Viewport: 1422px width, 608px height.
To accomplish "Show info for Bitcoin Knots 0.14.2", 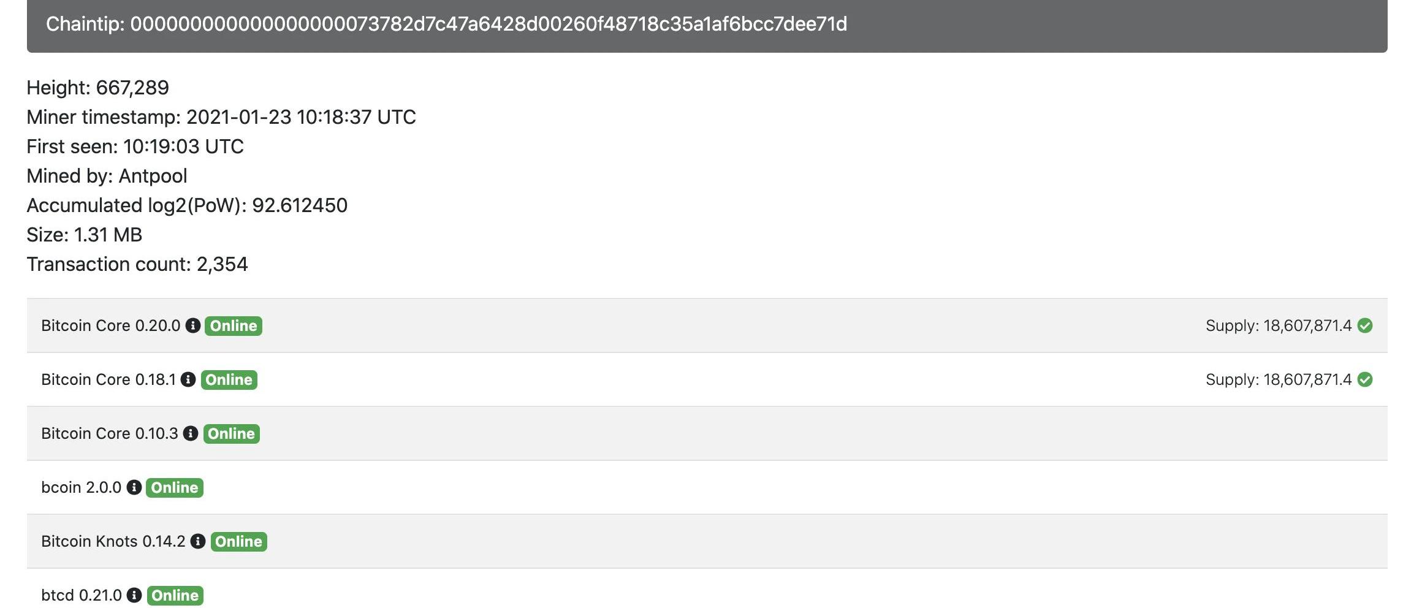I will pos(197,541).
